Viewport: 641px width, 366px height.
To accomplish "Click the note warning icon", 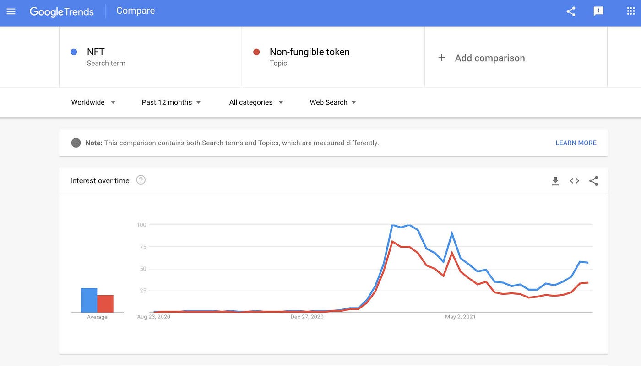I will coord(76,143).
